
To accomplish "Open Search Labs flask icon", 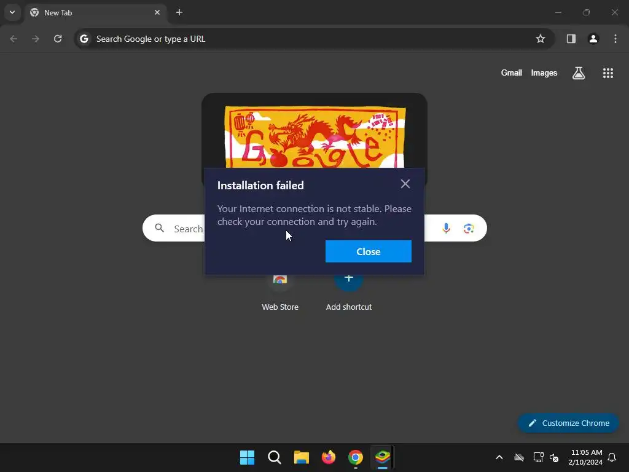I will [x=579, y=73].
